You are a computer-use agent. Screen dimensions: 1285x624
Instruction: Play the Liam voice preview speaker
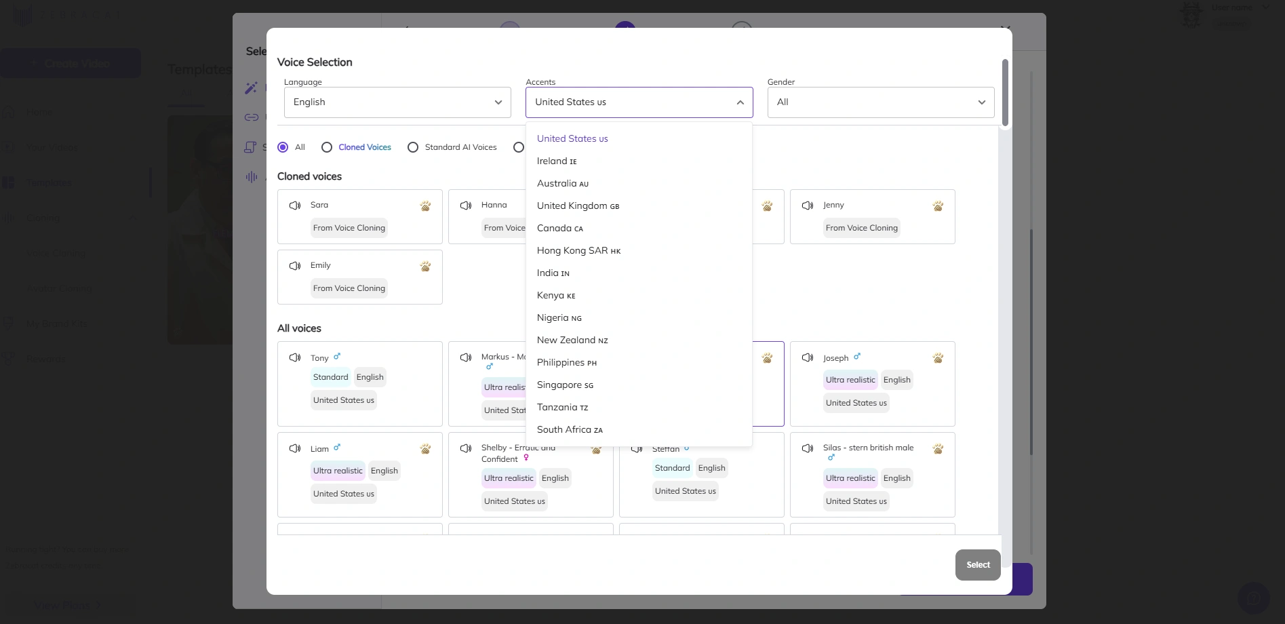(x=295, y=448)
